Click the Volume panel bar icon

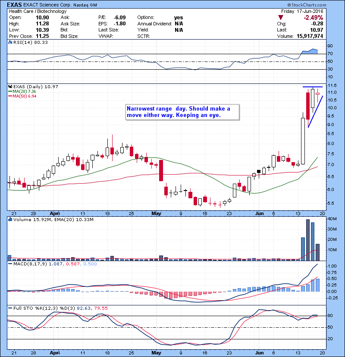(10, 219)
